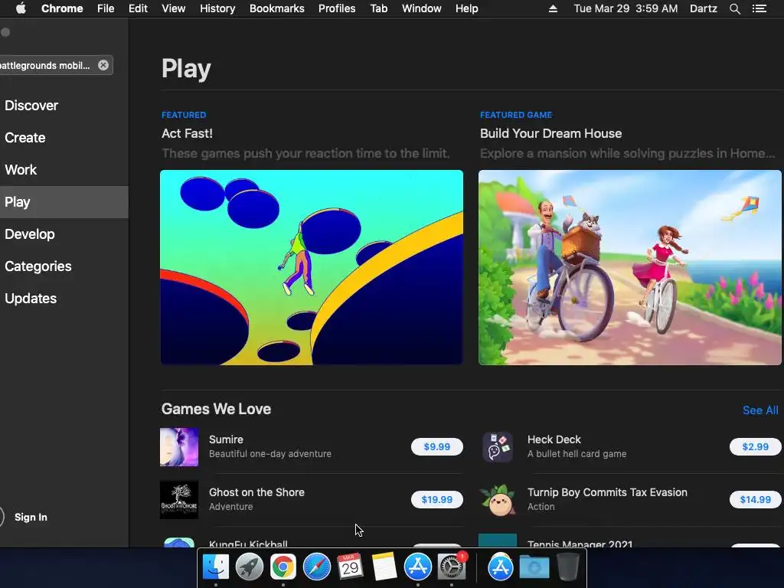
Task: Open the Chrome menu
Action: tap(62, 8)
